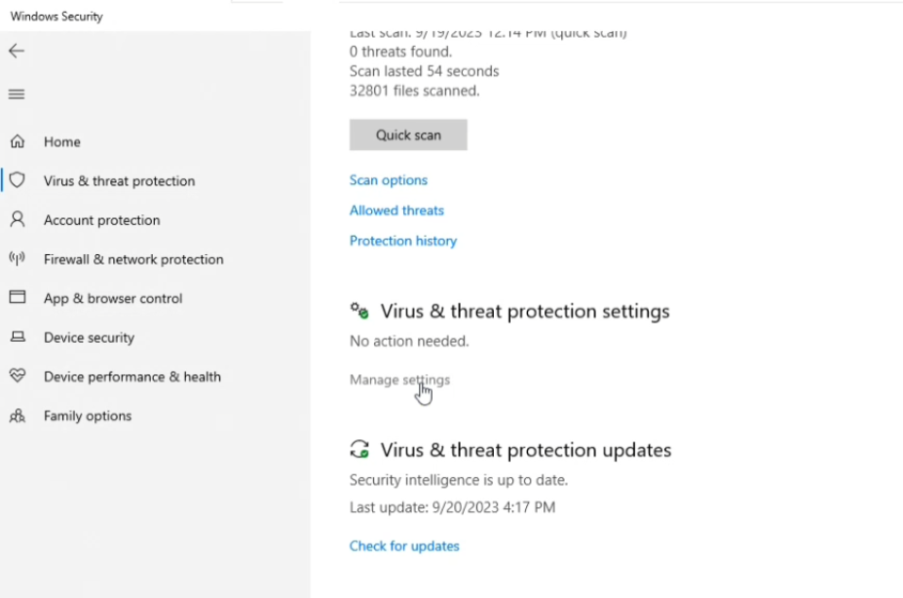Click the App & browser control window icon
Viewport: 903px width, 598px height.
coord(18,297)
